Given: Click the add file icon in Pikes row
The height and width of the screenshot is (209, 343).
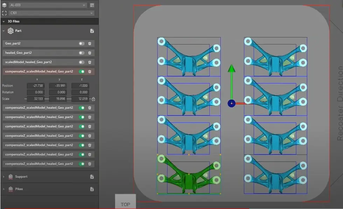Looking at the screenshot, I should tap(92, 189).
